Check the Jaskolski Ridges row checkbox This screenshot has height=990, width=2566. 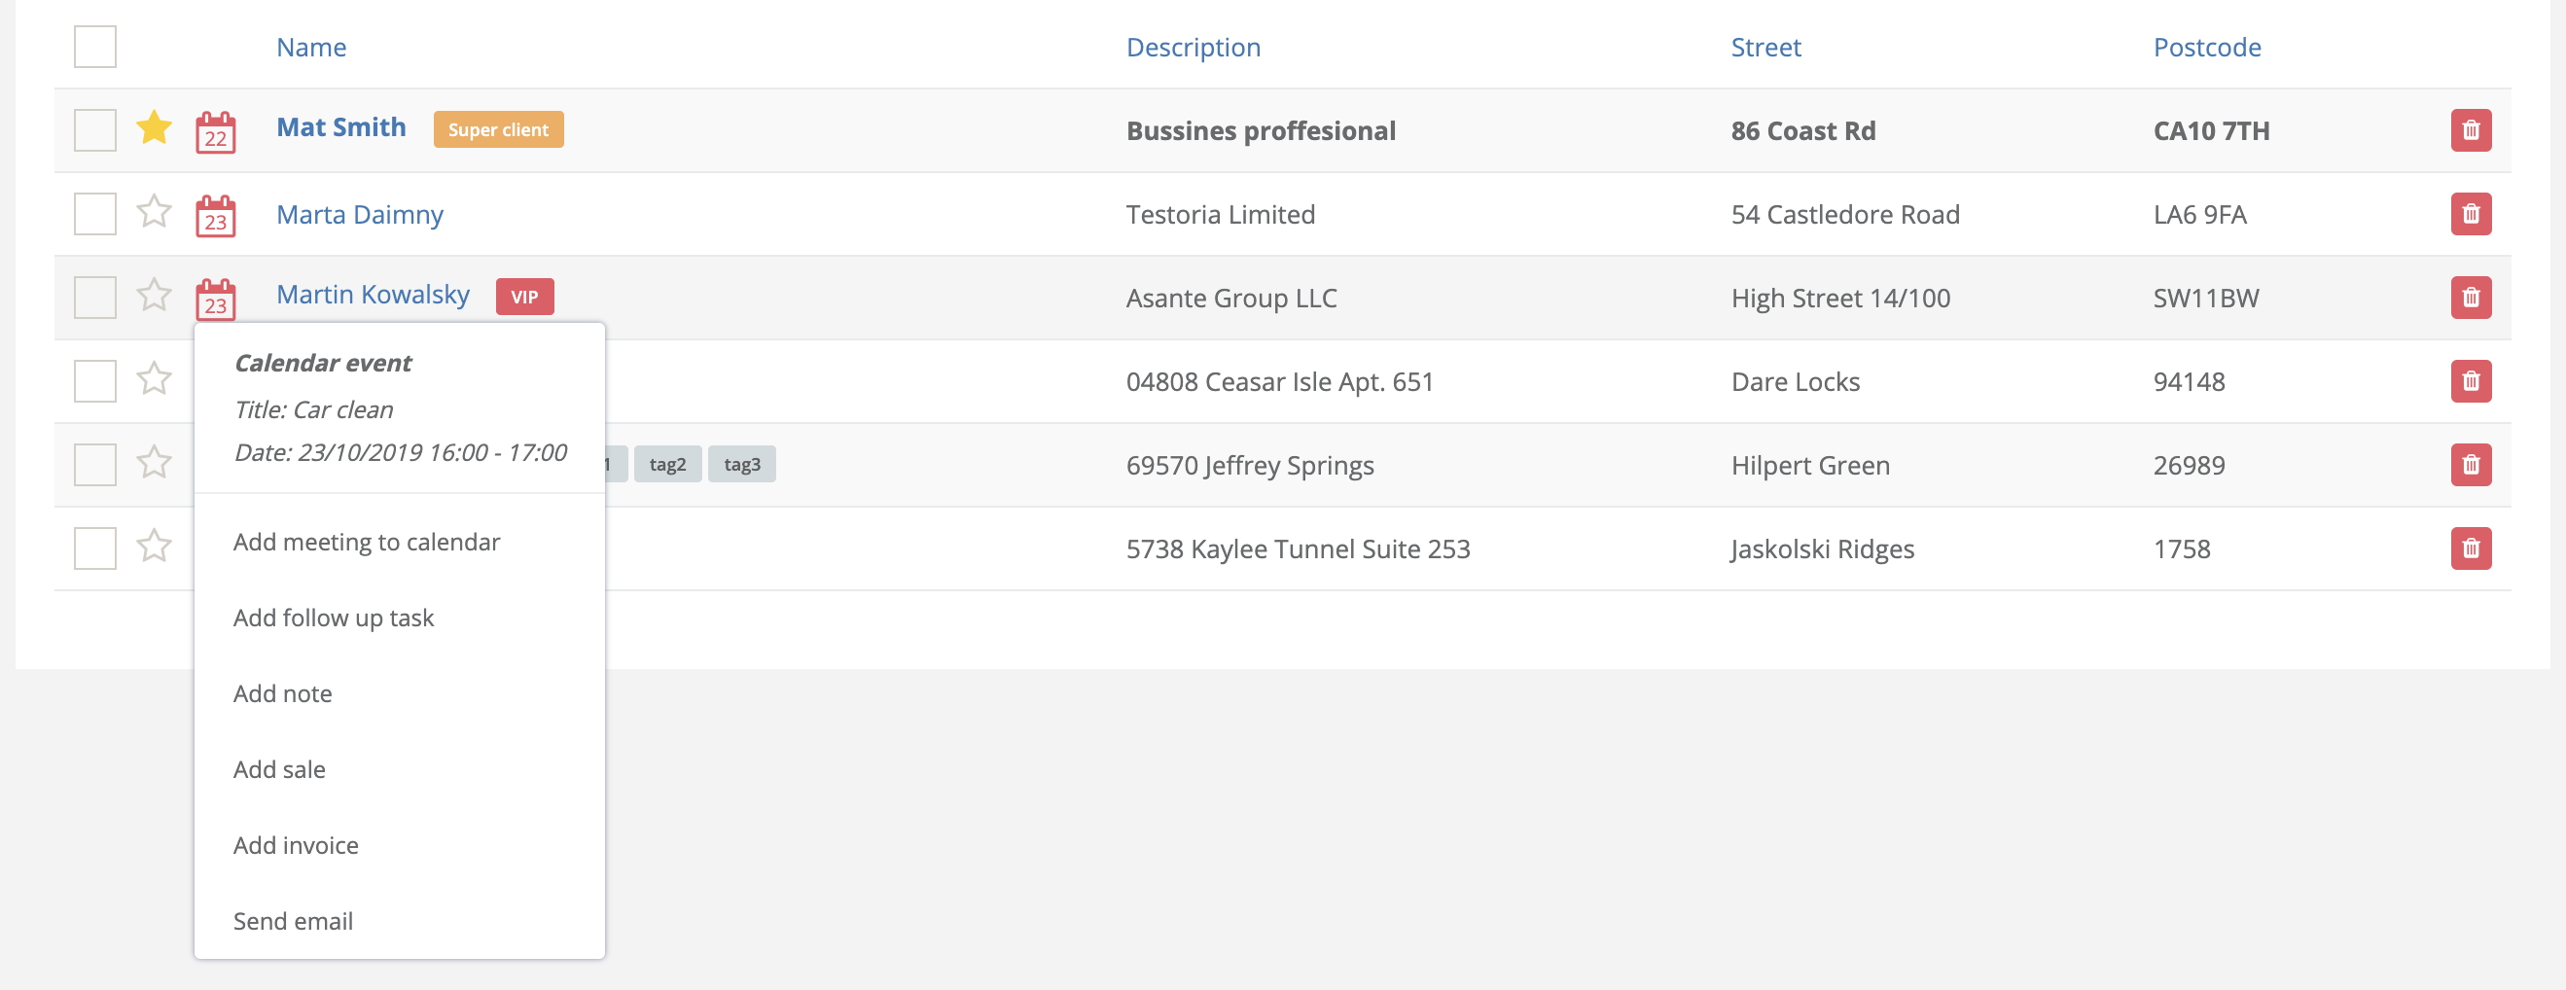coord(95,548)
